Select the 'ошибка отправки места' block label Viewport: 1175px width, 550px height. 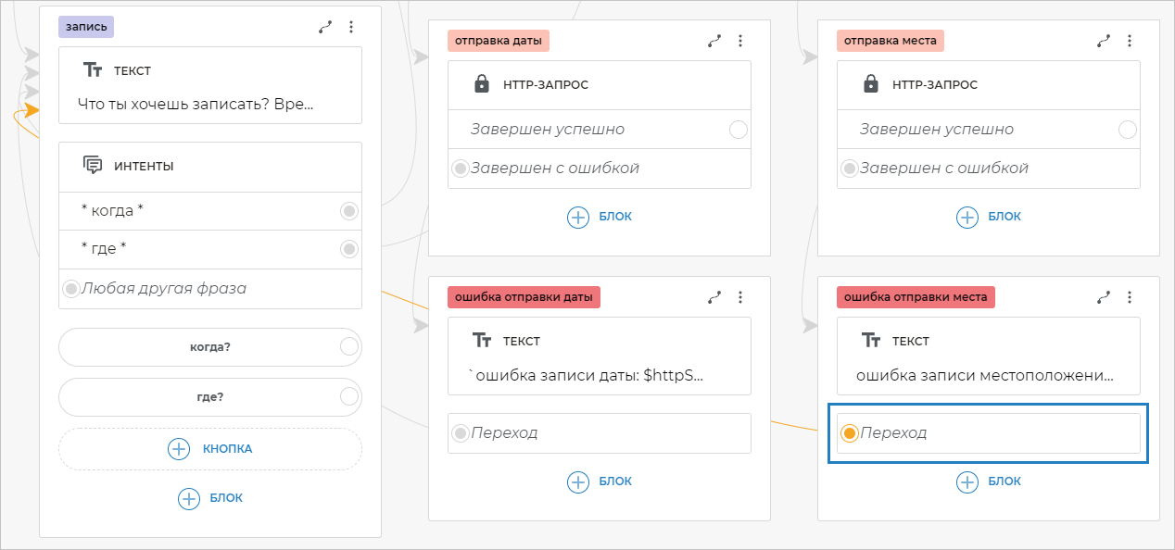click(x=915, y=297)
